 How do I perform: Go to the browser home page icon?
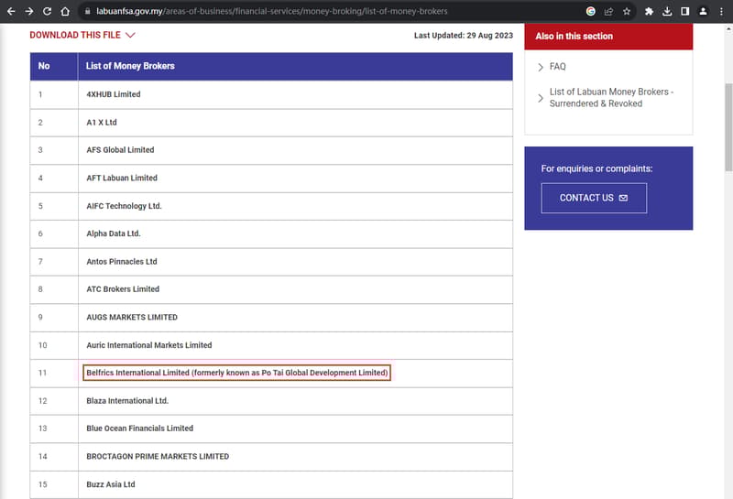coord(64,11)
